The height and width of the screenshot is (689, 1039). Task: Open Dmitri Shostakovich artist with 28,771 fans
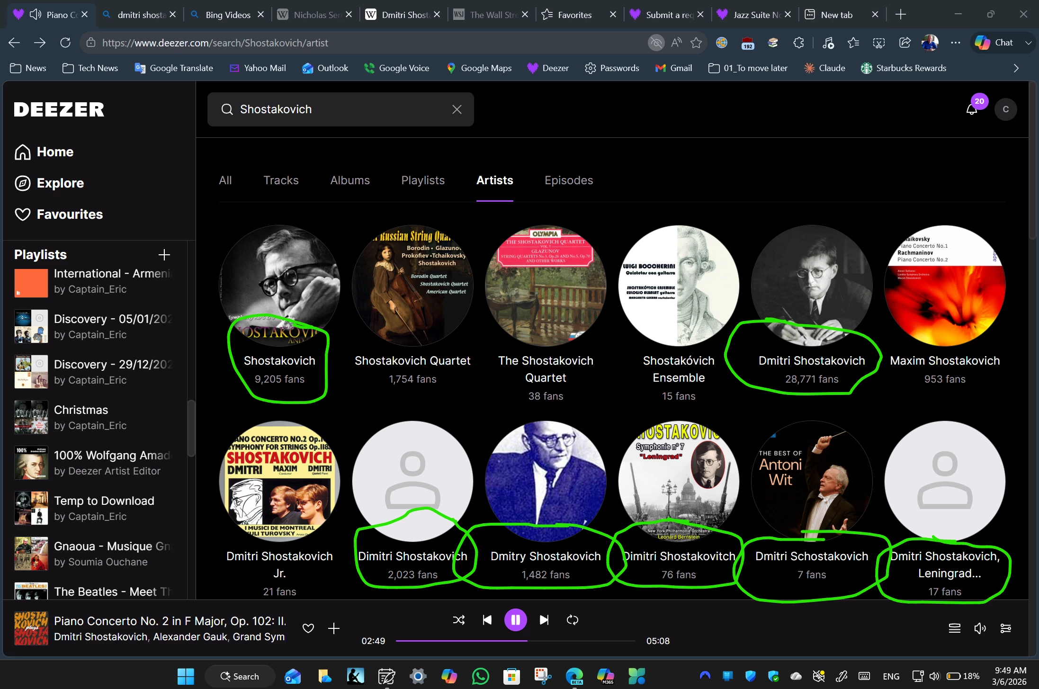(x=811, y=286)
